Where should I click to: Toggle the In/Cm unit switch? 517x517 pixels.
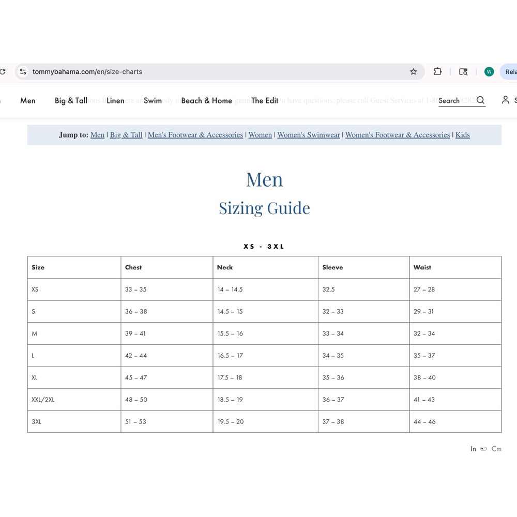483,449
